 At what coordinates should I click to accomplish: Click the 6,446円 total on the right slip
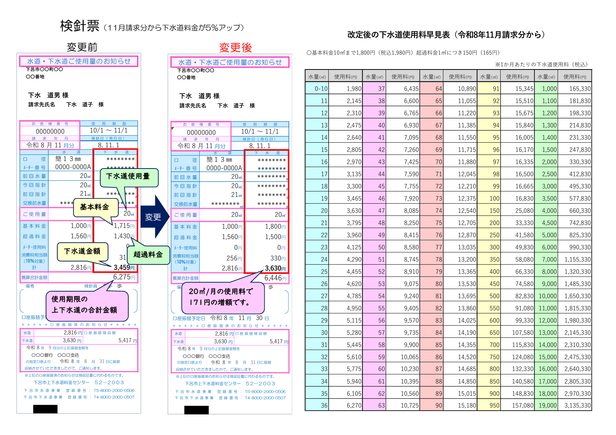pyautogui.click(x=275, y=278)
